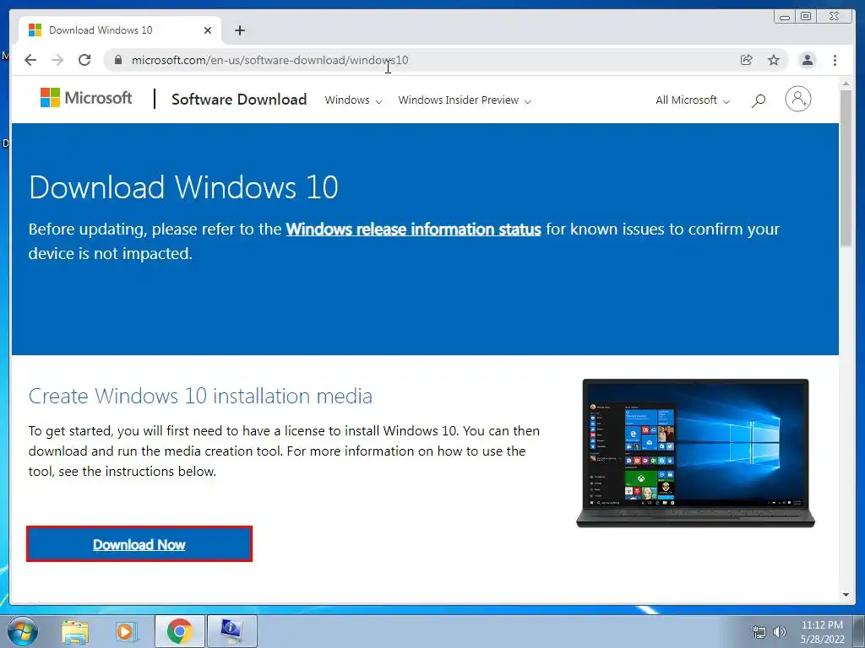The width and height of the screenshot is (865, 648).
Task: Reload the page with the refresh icon
Action: (x=84, y=60)
